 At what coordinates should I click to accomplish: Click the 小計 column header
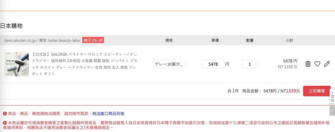click(289, 40)
